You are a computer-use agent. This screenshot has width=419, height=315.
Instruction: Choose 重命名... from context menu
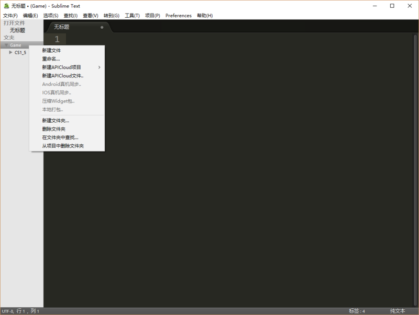67,59
